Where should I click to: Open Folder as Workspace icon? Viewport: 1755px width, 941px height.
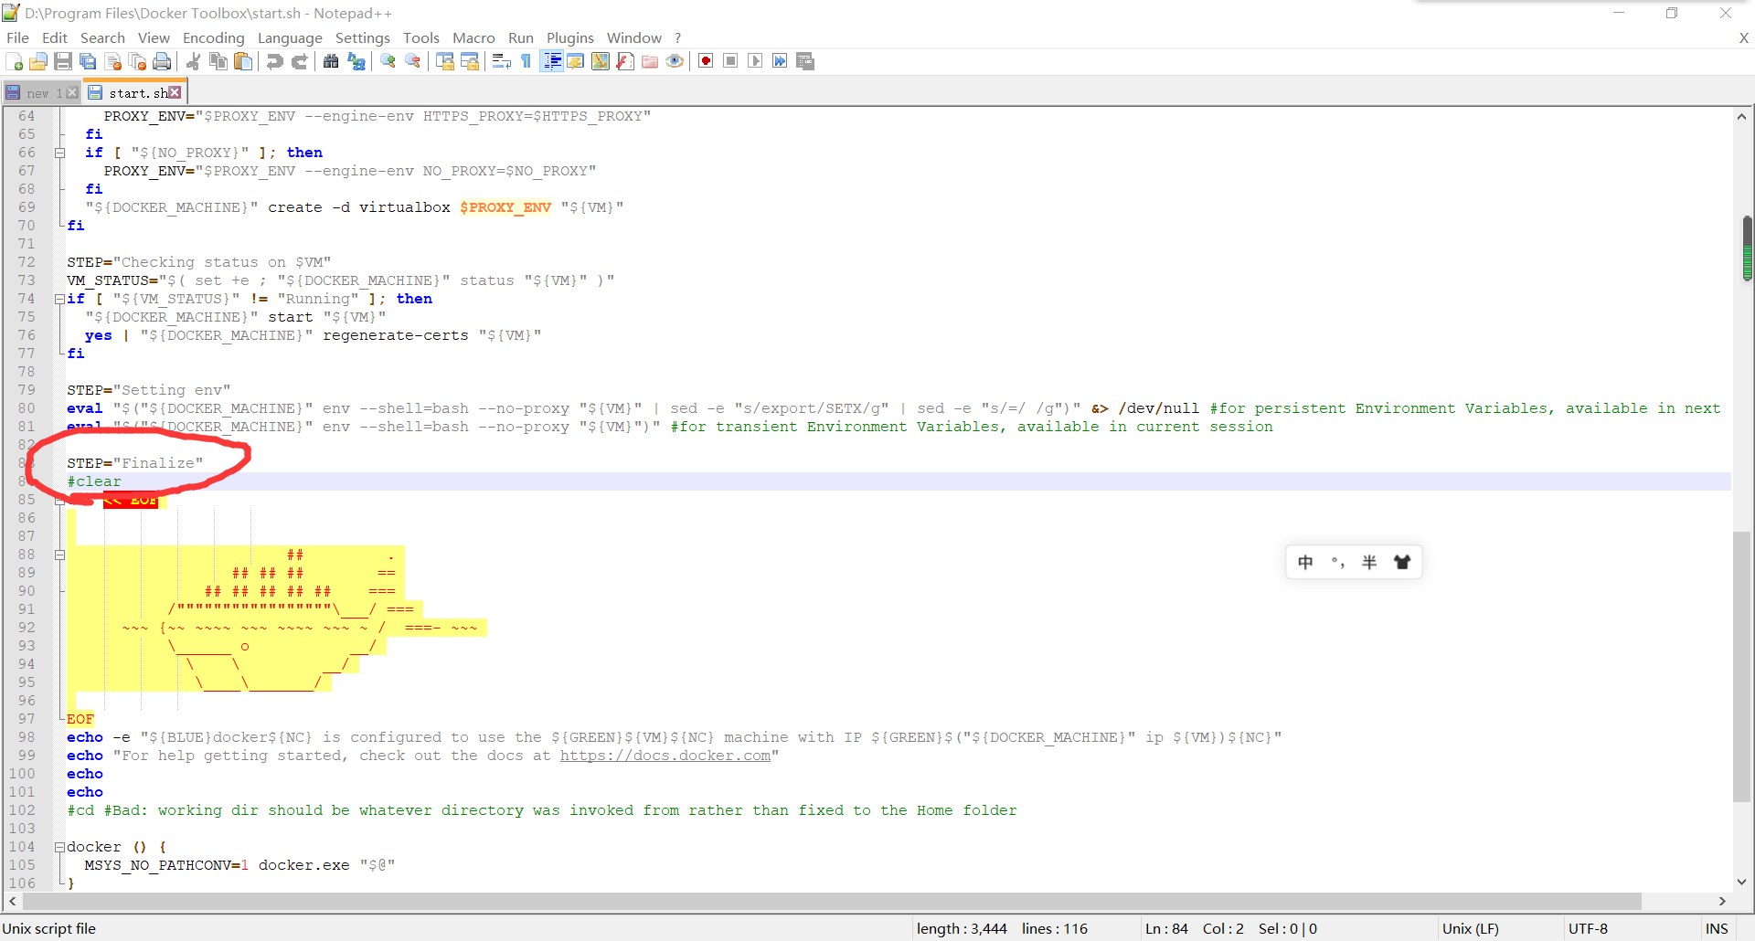click(650, 61)
